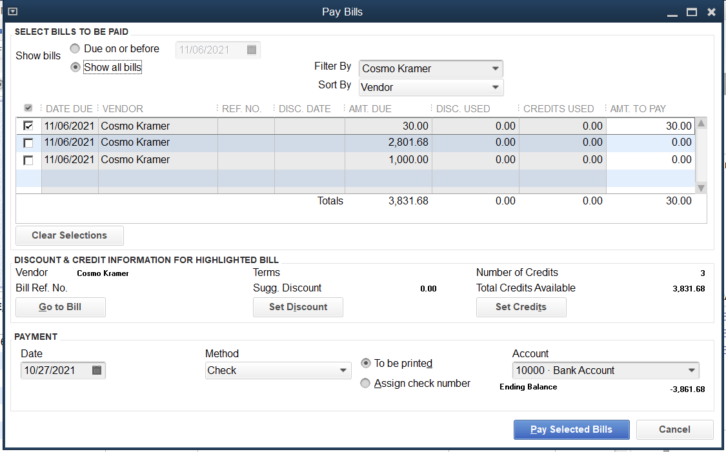Open calendar picker next to 11/06/2021 due date
The image size is (726, 452).
[x=252, y=50]
